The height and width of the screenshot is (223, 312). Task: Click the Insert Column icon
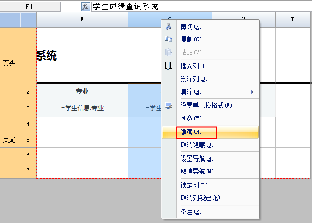169,65
